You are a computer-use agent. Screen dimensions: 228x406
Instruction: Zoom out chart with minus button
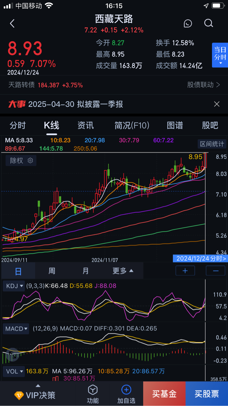216,271
